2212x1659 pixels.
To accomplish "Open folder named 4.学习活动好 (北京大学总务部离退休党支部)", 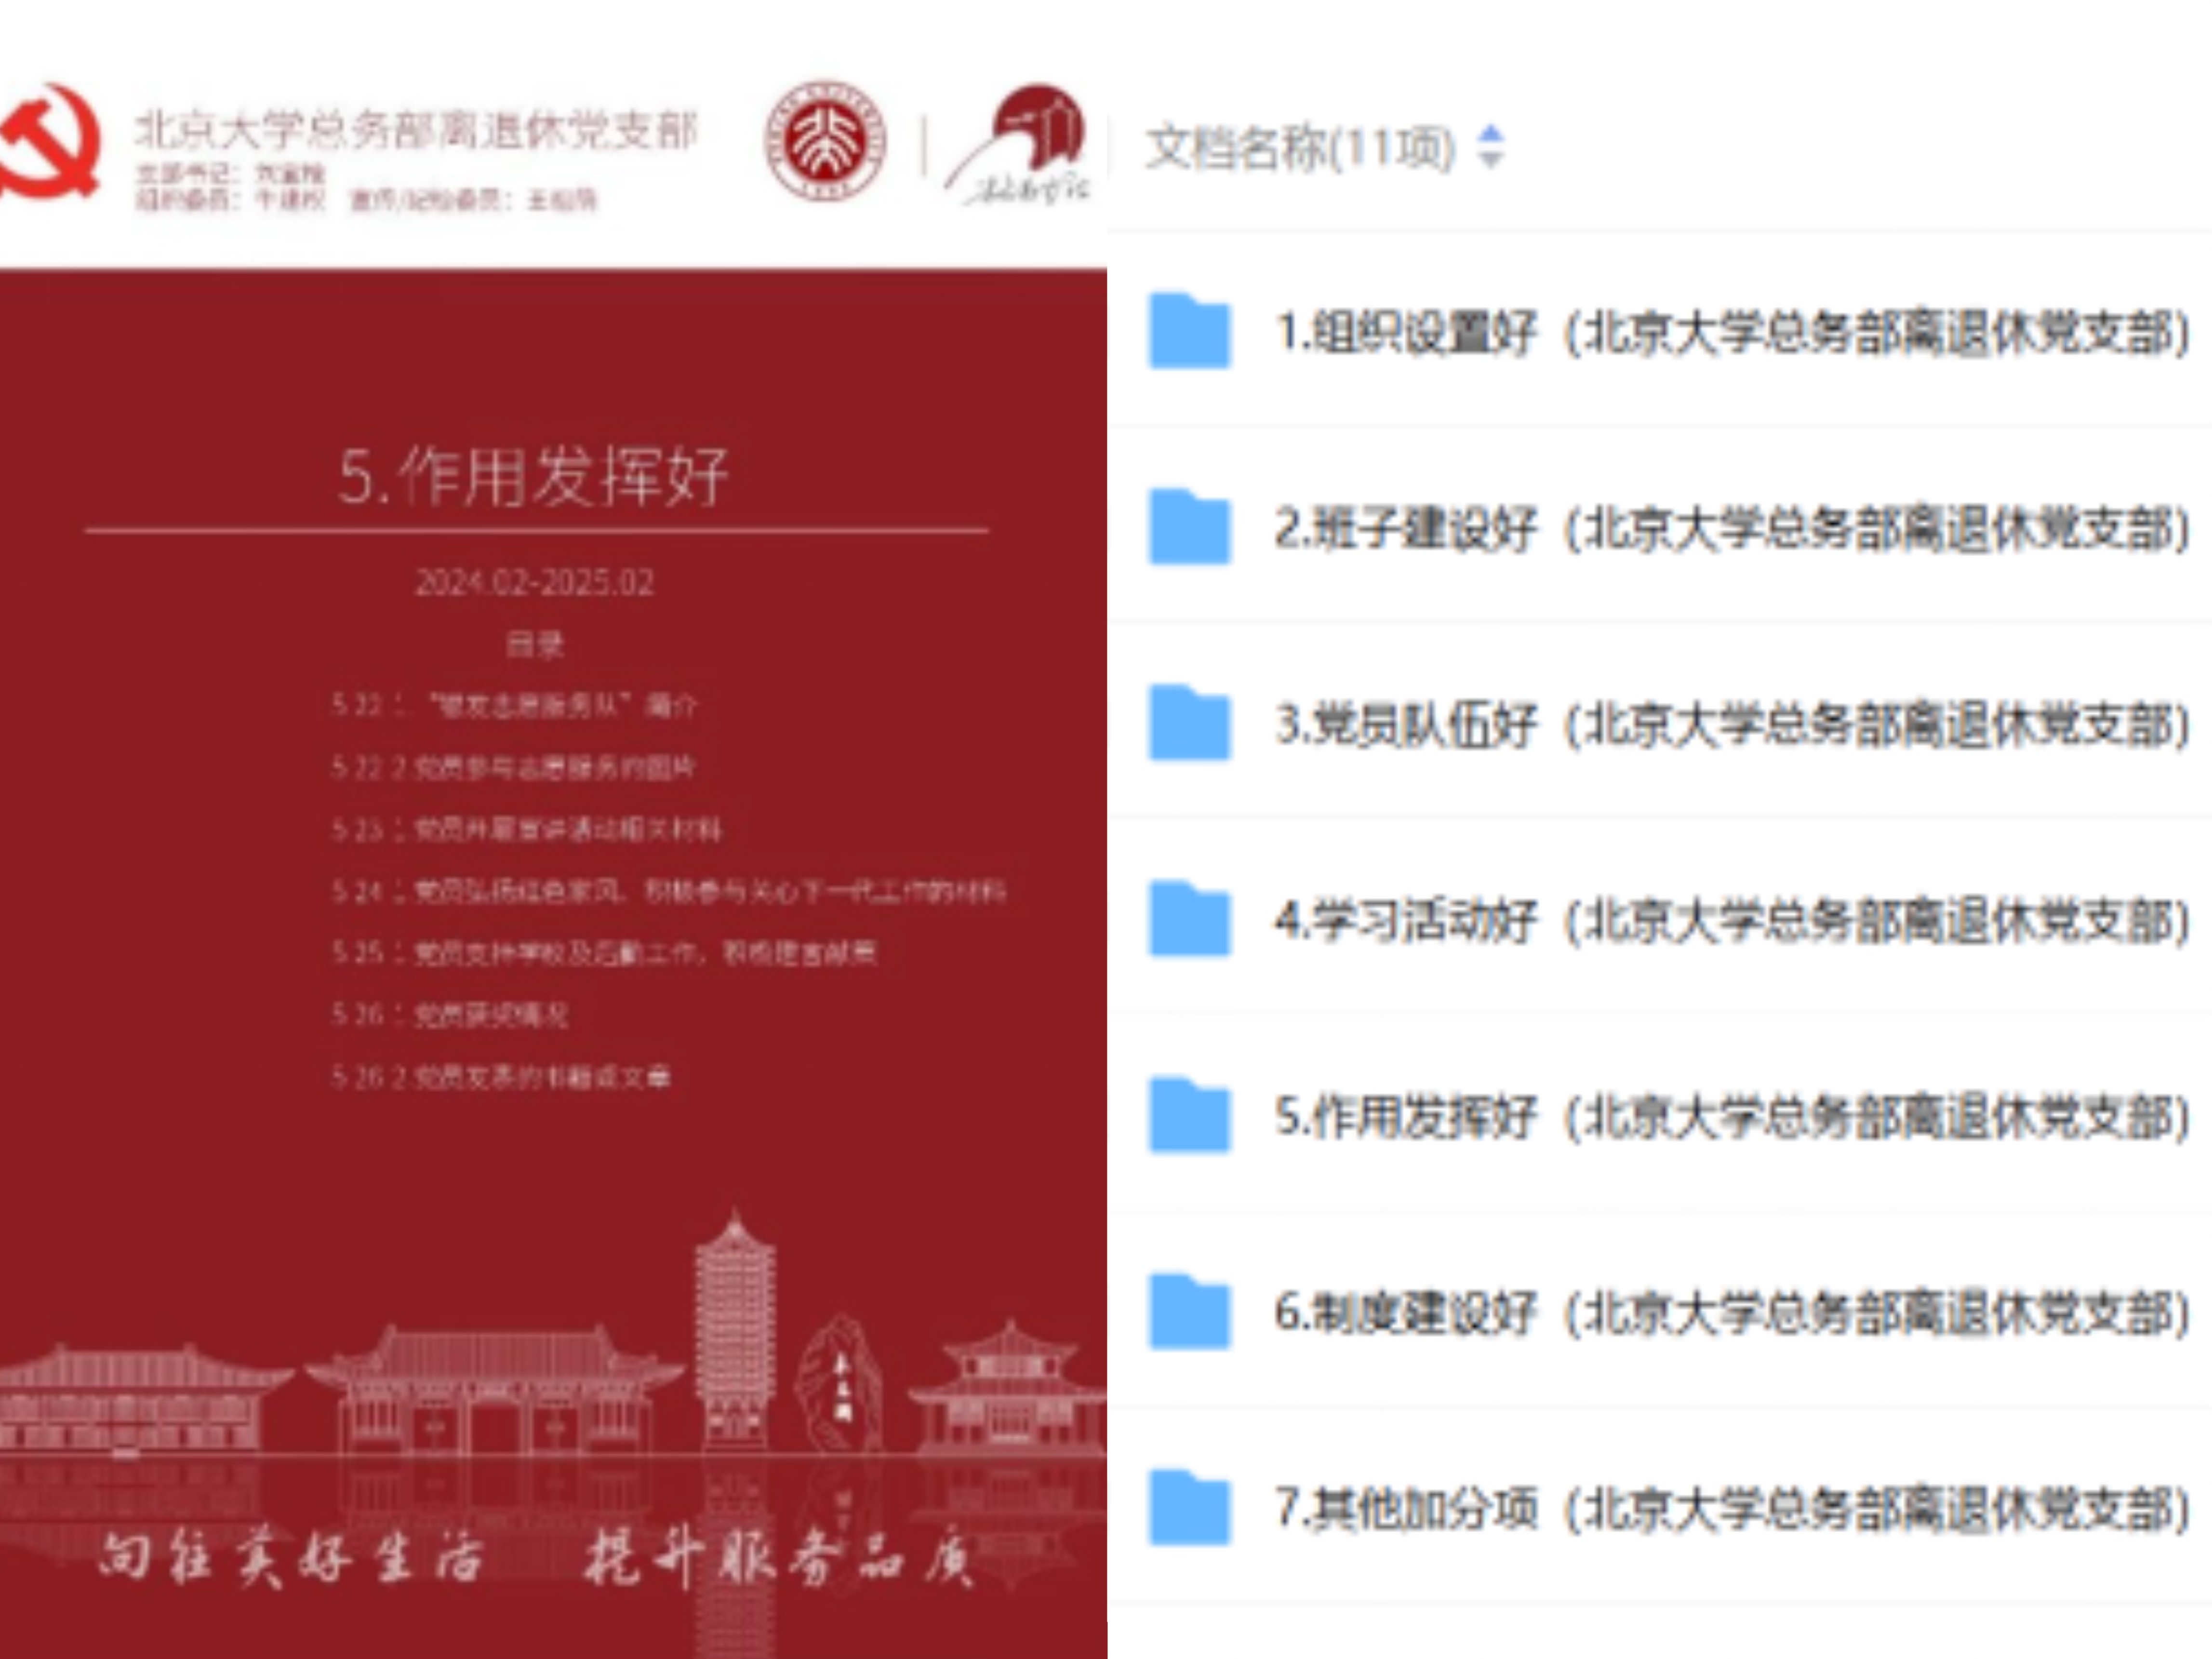I will point(1733,920).
